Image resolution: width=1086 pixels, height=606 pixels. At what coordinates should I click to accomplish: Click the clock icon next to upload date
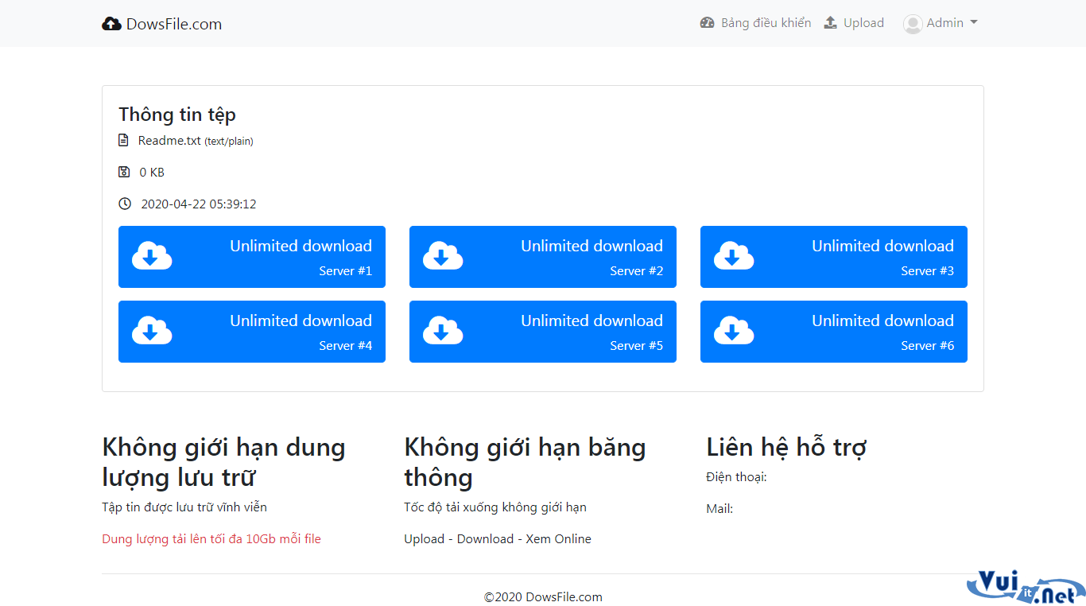coord(125,204)
